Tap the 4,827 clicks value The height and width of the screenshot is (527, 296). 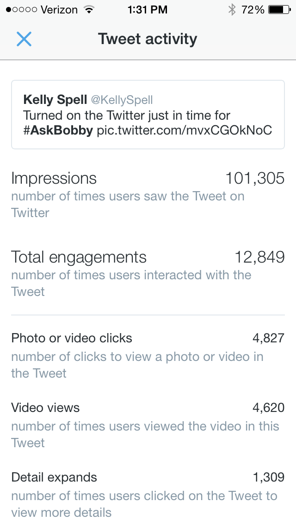(x=268, y=338)
